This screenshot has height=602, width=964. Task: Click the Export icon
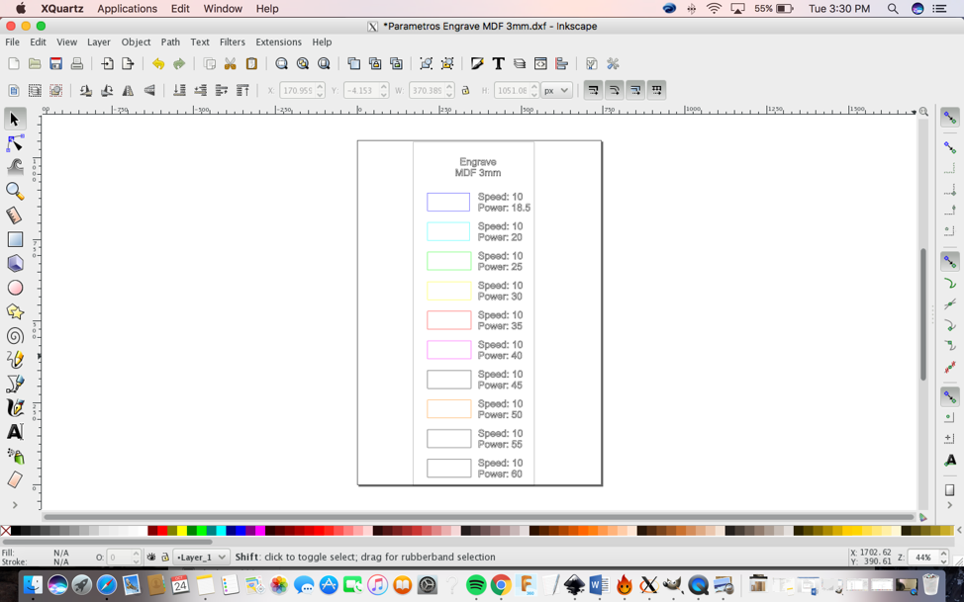(128, 64)
